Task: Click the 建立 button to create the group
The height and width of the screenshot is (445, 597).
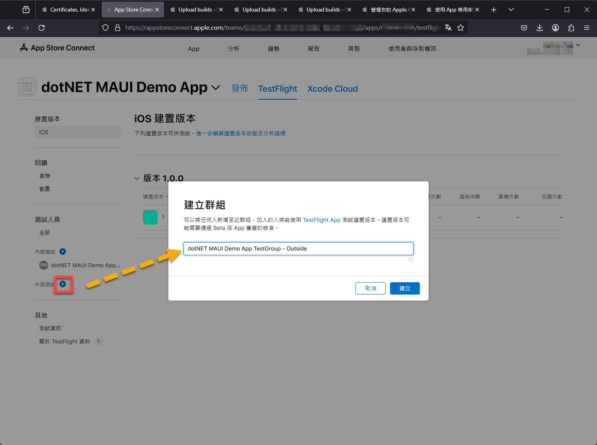Action: [405, 288]
